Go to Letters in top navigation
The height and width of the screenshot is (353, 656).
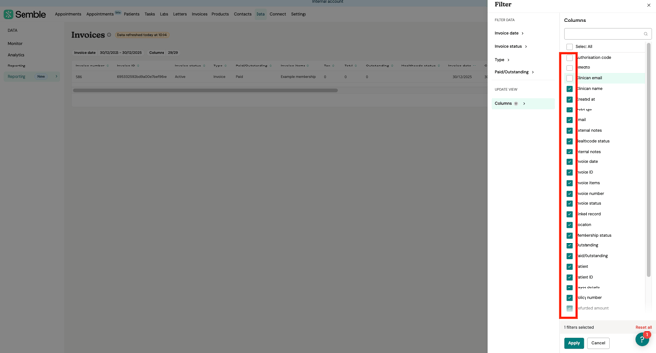(180, 14)
